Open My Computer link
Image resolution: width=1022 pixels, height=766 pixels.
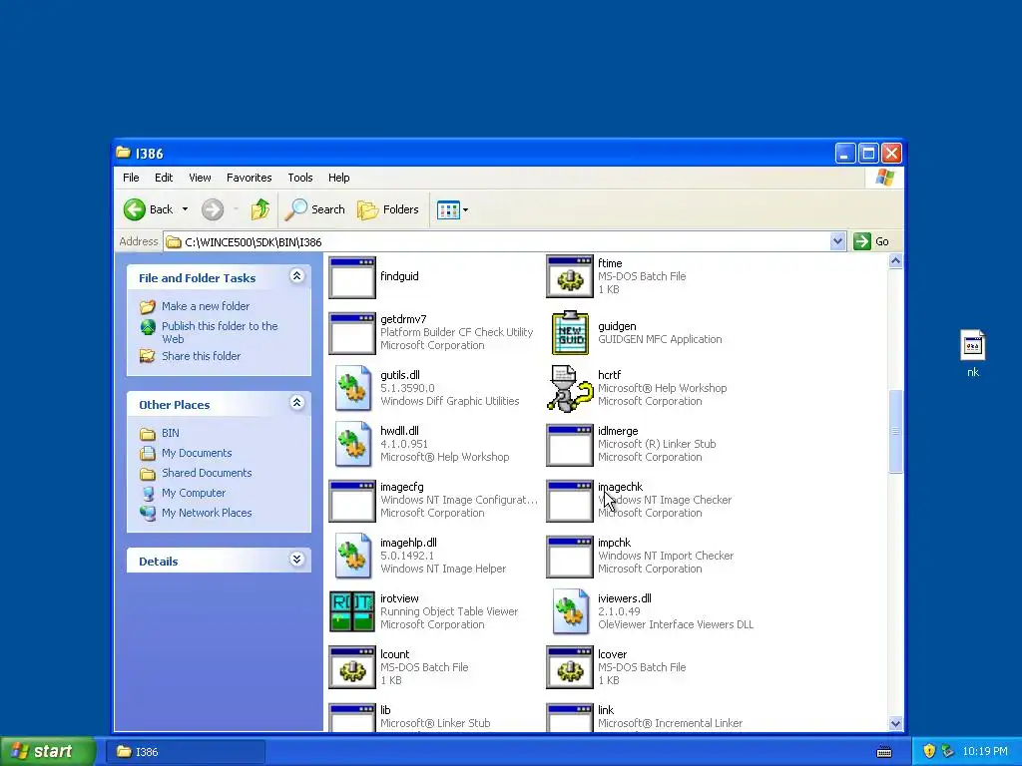[194, 493]
